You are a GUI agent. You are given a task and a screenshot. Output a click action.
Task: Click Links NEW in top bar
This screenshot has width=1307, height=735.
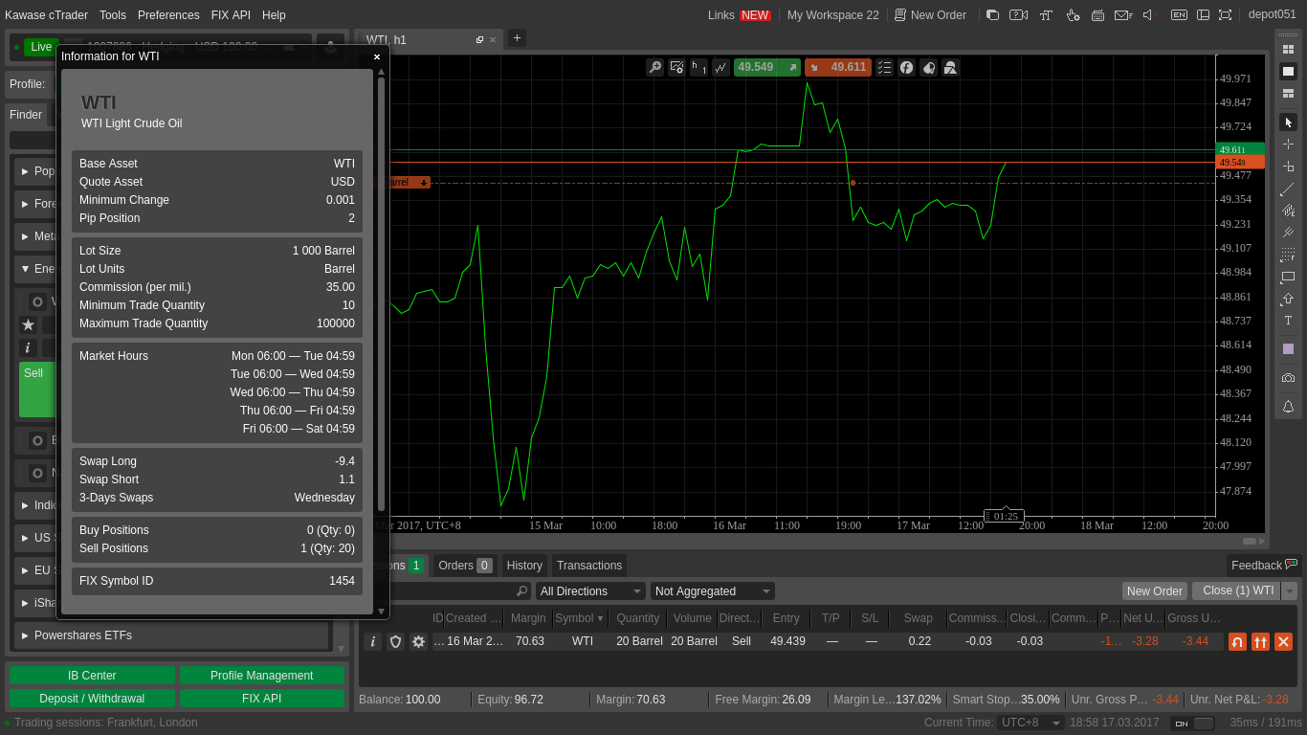tap(739, 15)
